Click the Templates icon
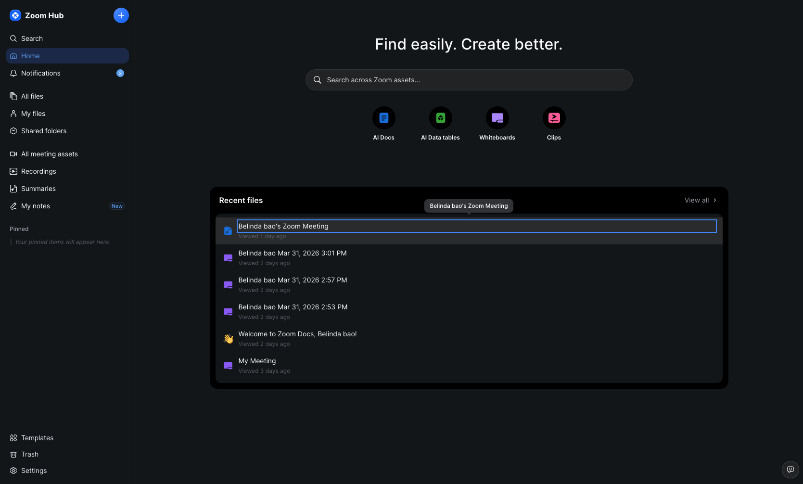This screenshot has height=484, width=803. click(x=13, y=438)
